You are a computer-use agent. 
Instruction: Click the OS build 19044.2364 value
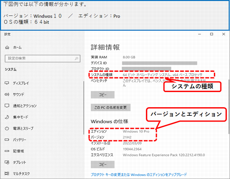tap(132, 149)
